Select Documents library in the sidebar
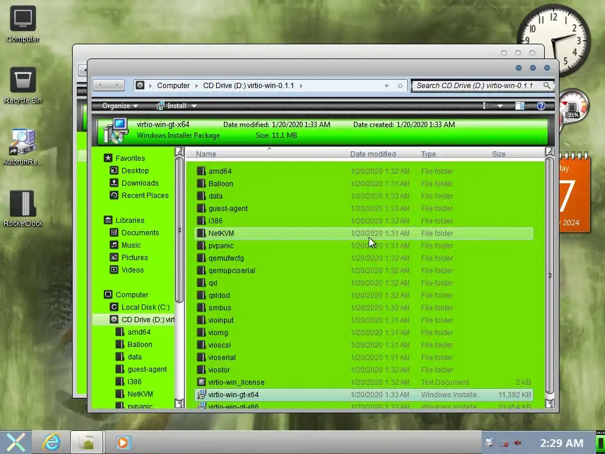The image size is (605, 454). 140,233
